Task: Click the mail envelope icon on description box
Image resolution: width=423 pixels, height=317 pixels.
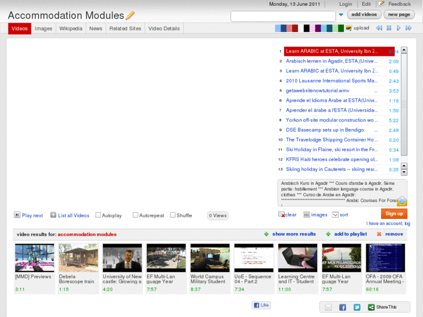Action: [401, 201]
